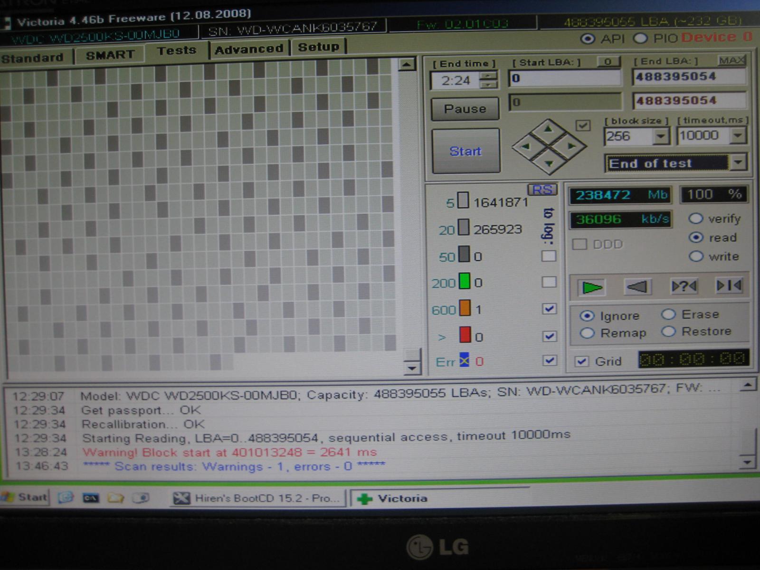Reset Start LBA with the 0 button
The image size is (760, 570).
608,62
